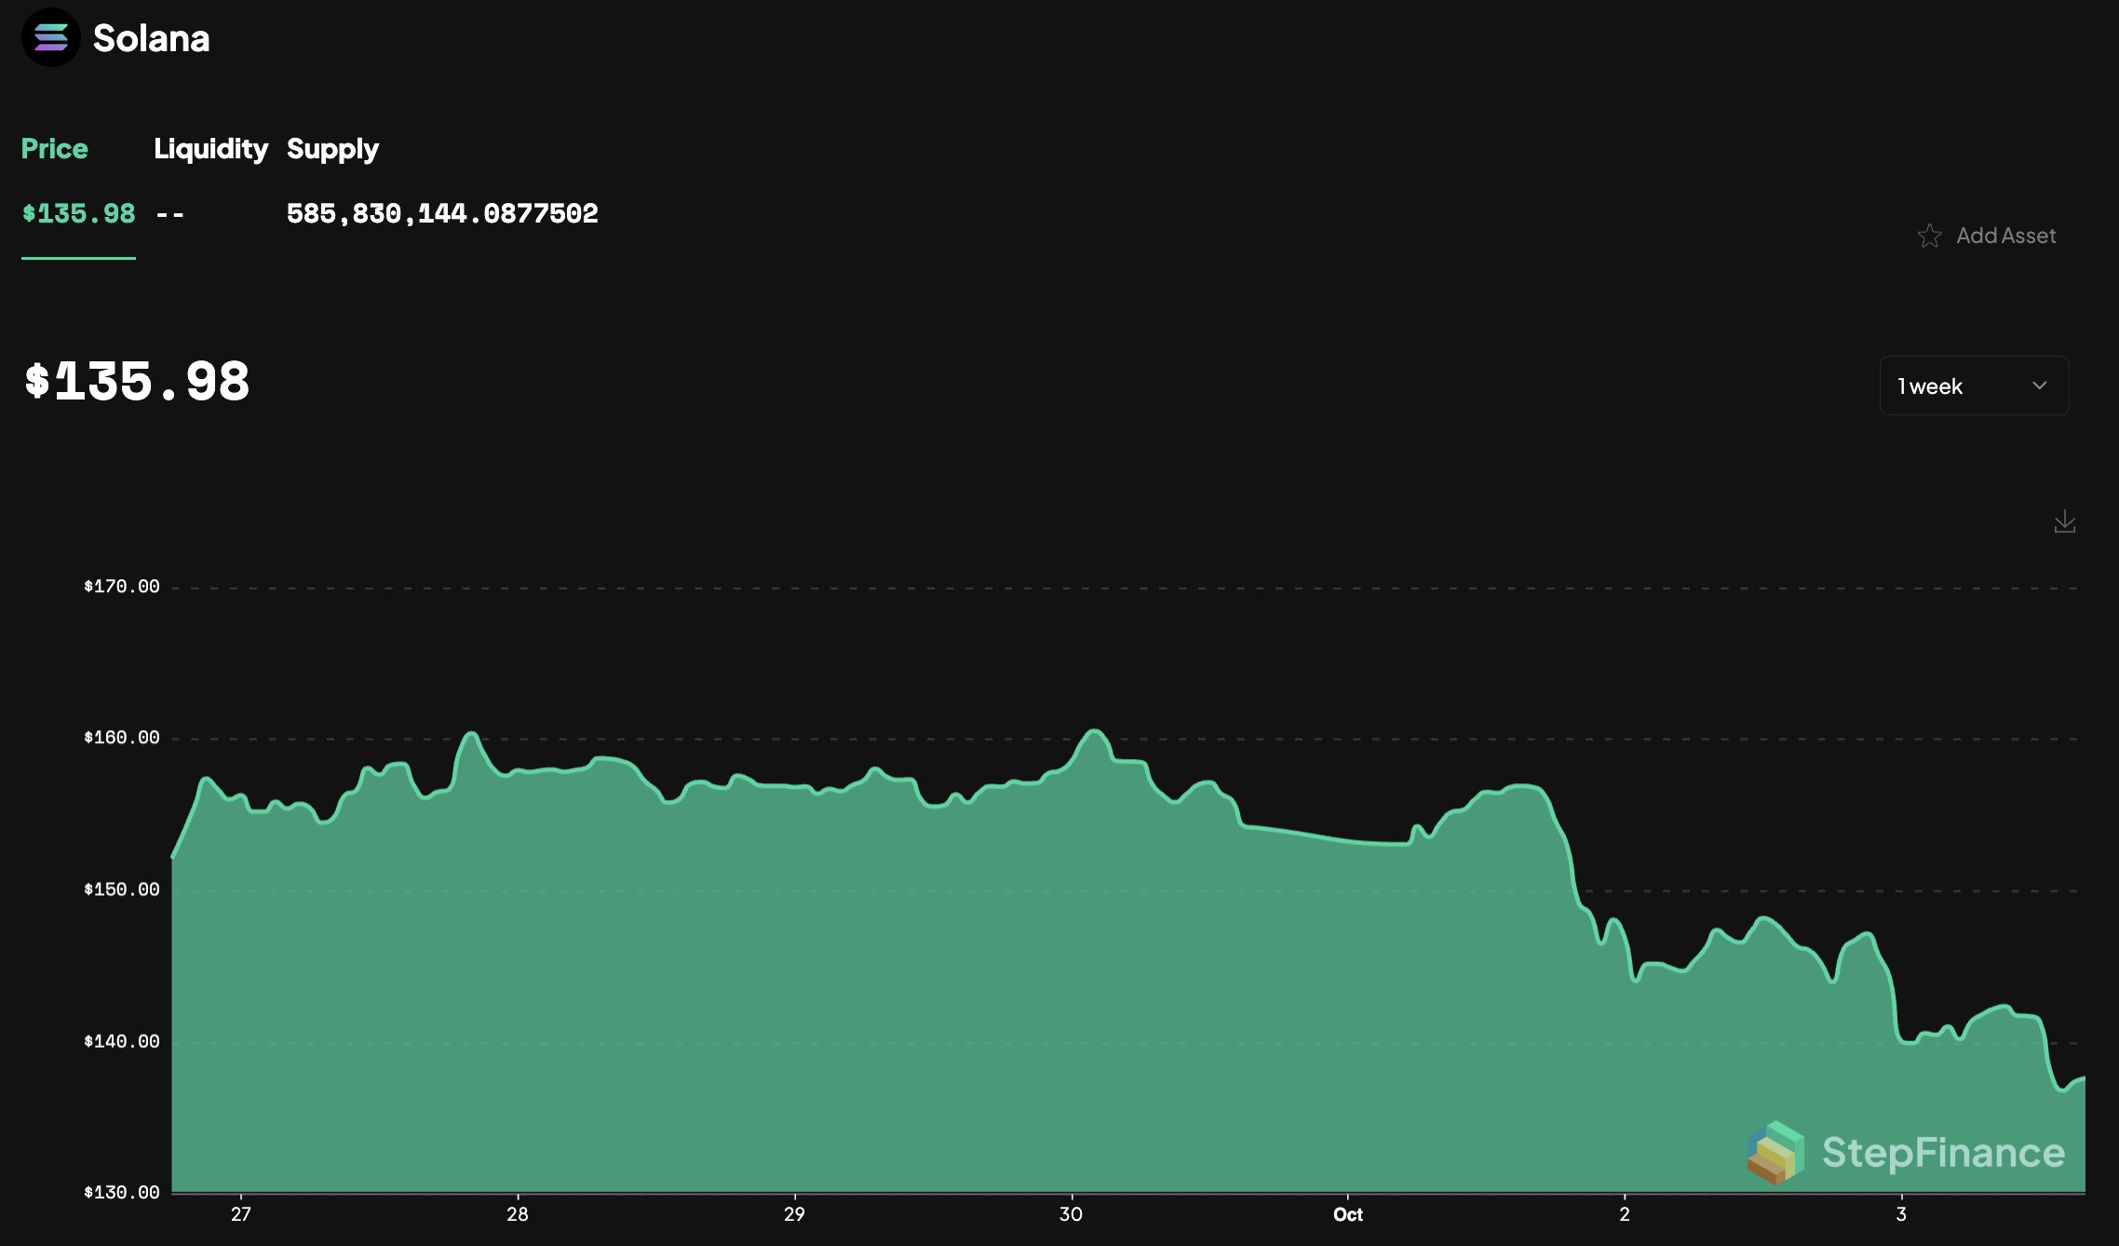Screen dimensions: 2119x1246
Task: Click the chevron arrow in timeframe selector
Action: [2039, 386]
